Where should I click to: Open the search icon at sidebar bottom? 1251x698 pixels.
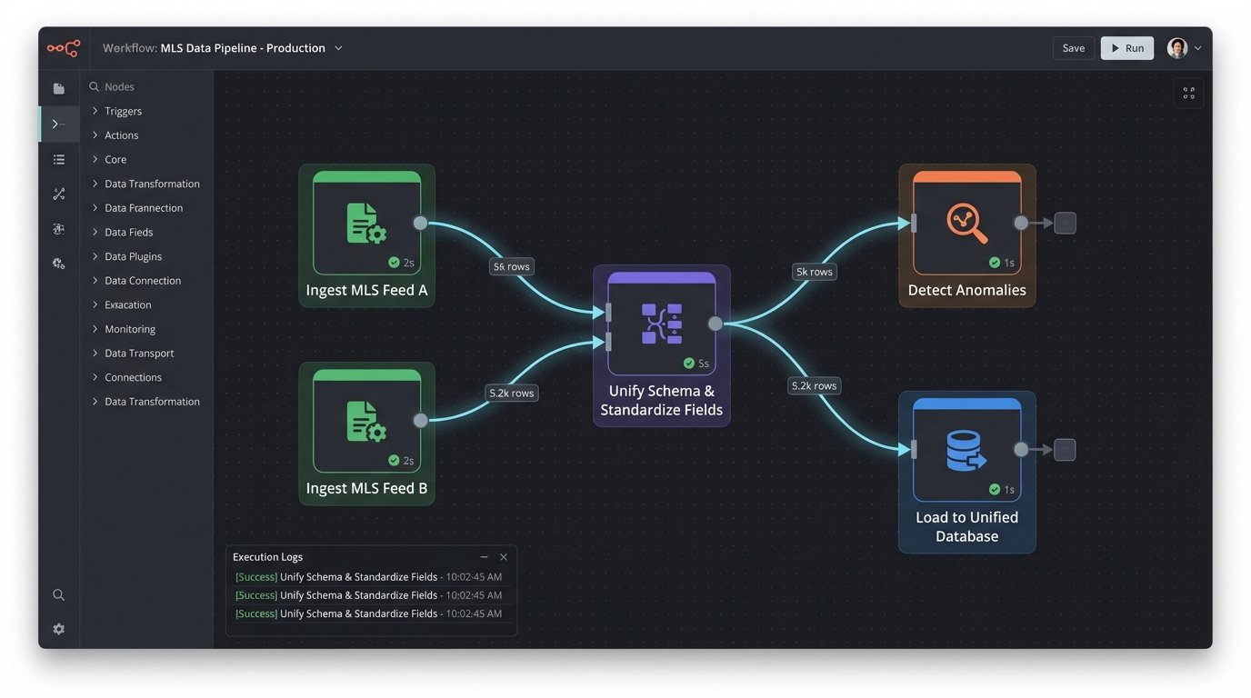(x=58, y=594)
